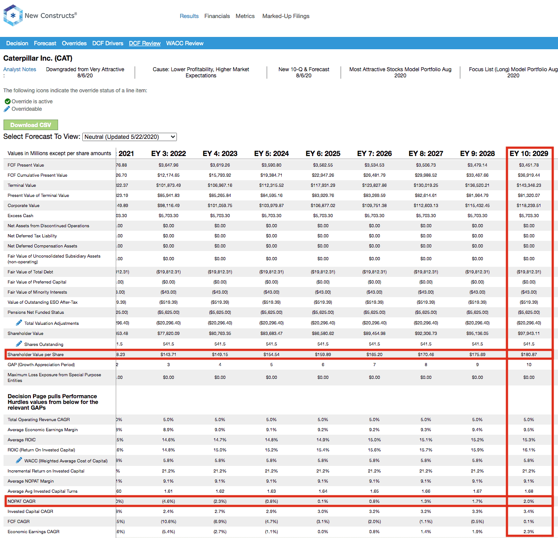The image size is (558, 538).
Task: Switch to the DCF Drivers tab
Action: coord(108,44)
